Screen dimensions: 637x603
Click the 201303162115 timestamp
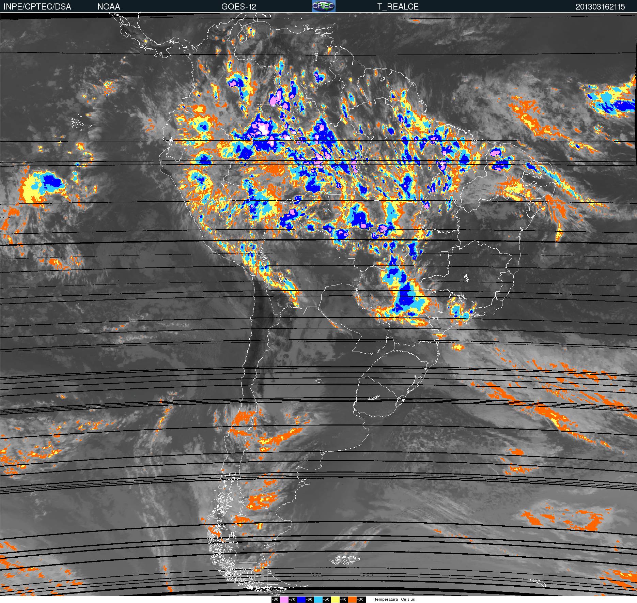point(600,7)
